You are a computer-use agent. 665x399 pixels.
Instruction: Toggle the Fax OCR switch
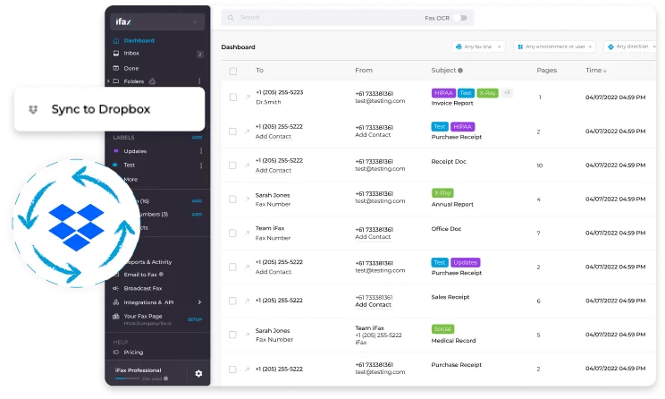460,18
